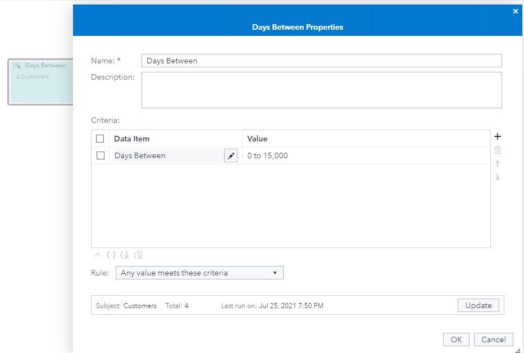This screenshot has width=524, height=353.
Task: Click the OK button to confirm
Action: coord(455,340)
